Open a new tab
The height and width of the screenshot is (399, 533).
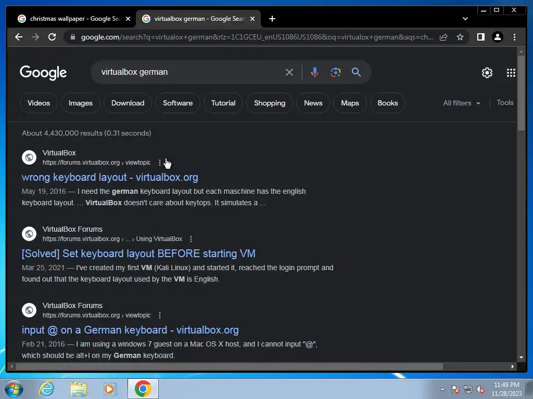(x=272, y=19)
